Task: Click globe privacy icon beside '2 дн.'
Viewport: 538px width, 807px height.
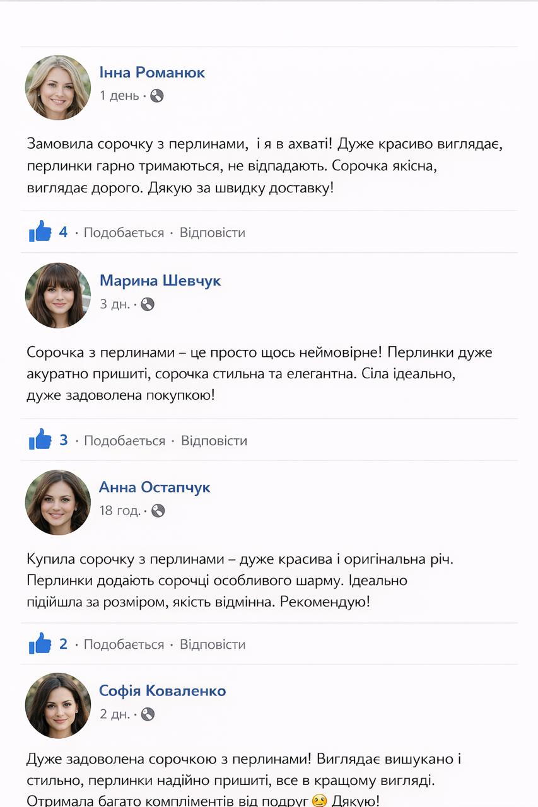Action: click(x=148, y=714)
